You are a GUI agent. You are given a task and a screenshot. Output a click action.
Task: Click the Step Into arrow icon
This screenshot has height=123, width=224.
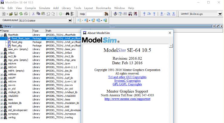144,14
